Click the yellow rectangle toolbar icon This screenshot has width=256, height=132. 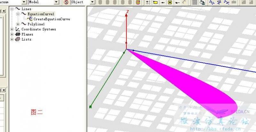click(x=156, y=2)
